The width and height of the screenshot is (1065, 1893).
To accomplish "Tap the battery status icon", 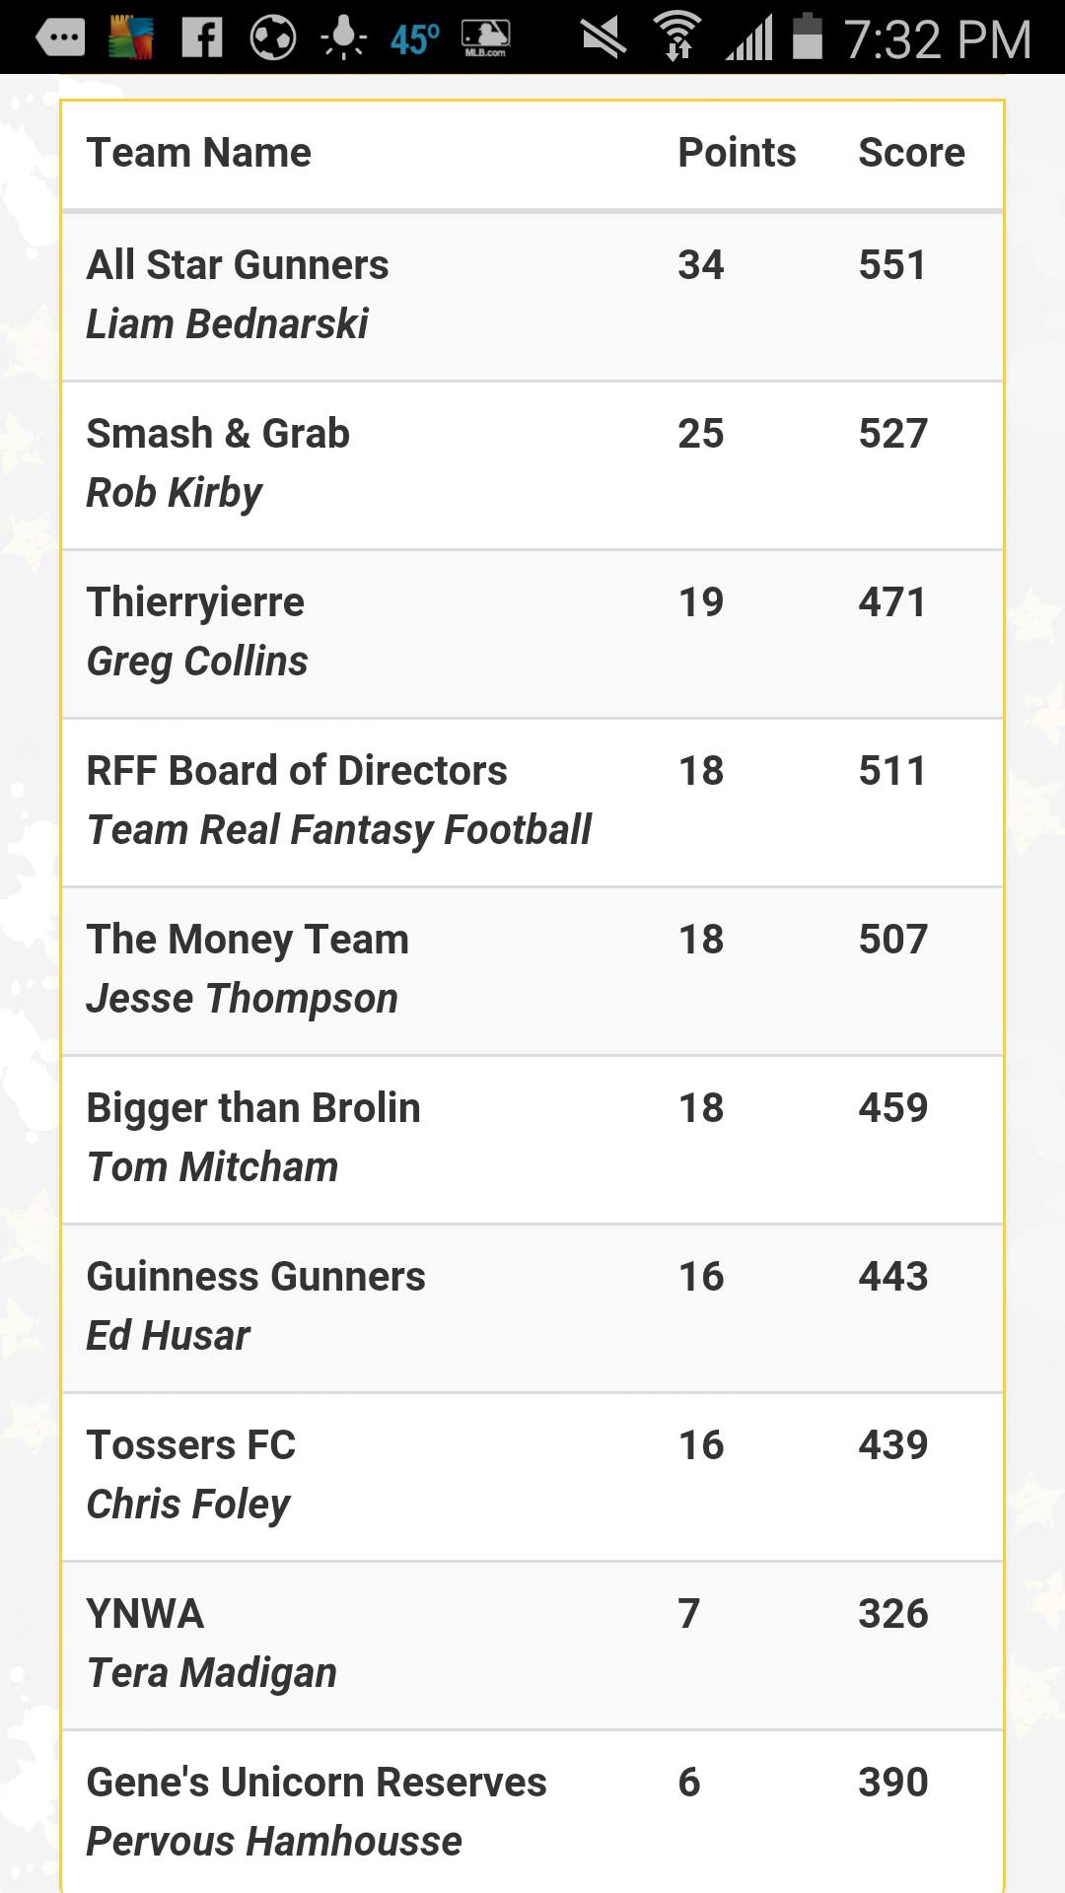I will pos(807,35).
